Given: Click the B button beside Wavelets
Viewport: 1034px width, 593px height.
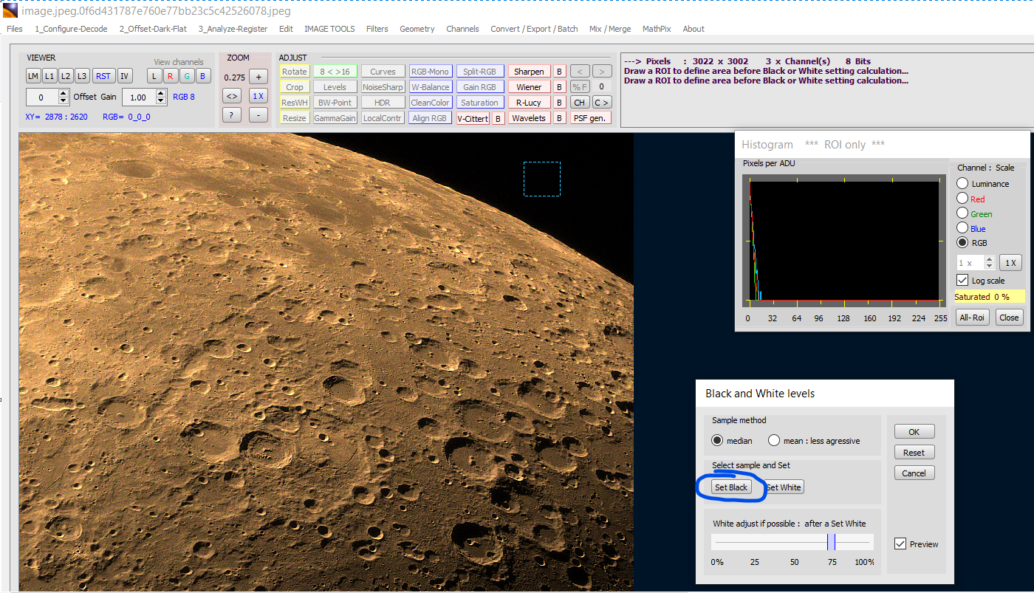Looking at the screenshot, I should (560, 118).
